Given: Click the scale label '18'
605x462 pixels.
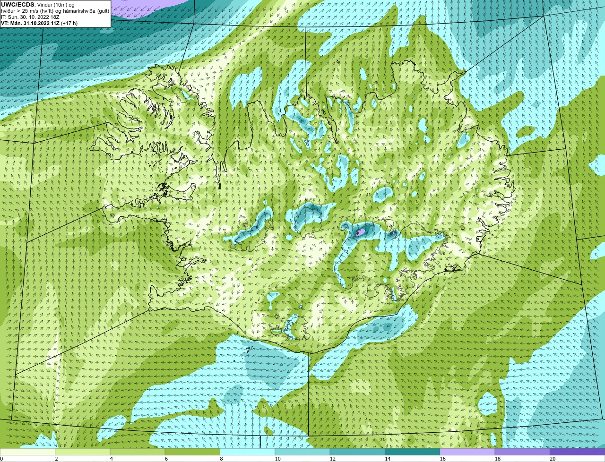Looking at the screenshot, I should [498, 459].
